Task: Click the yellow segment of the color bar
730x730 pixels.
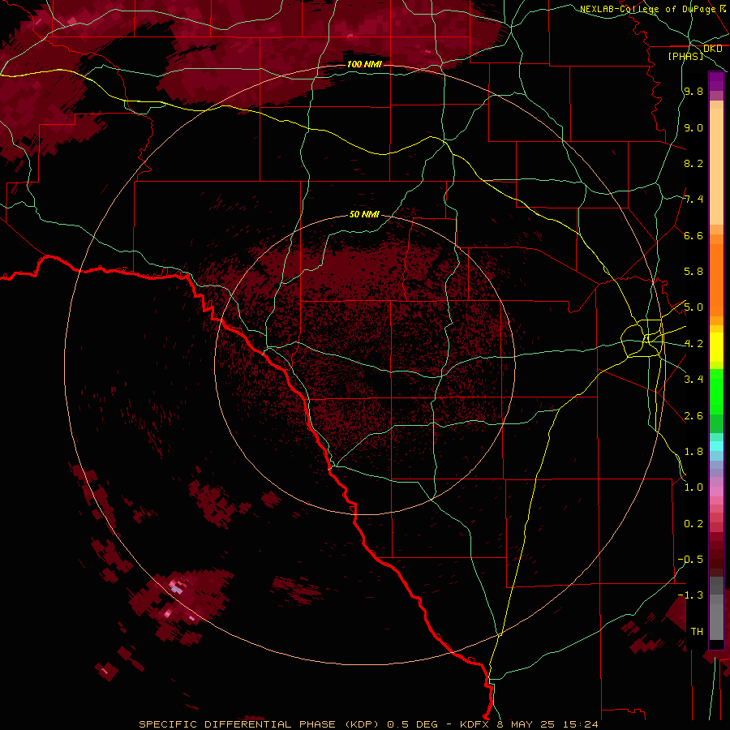Action: pyautogui.click(x=716, y=347)
